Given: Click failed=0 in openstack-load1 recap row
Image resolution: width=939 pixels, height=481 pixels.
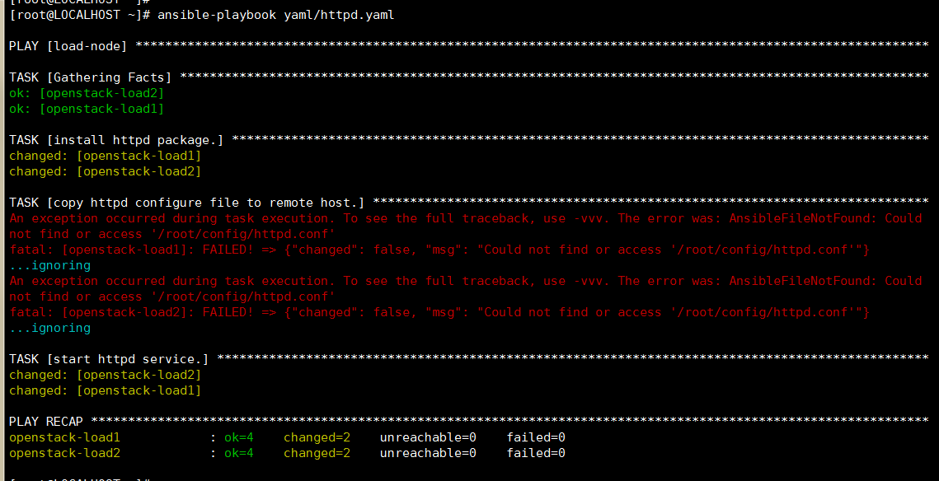Looking at the screenshot, I should (536, 437).
